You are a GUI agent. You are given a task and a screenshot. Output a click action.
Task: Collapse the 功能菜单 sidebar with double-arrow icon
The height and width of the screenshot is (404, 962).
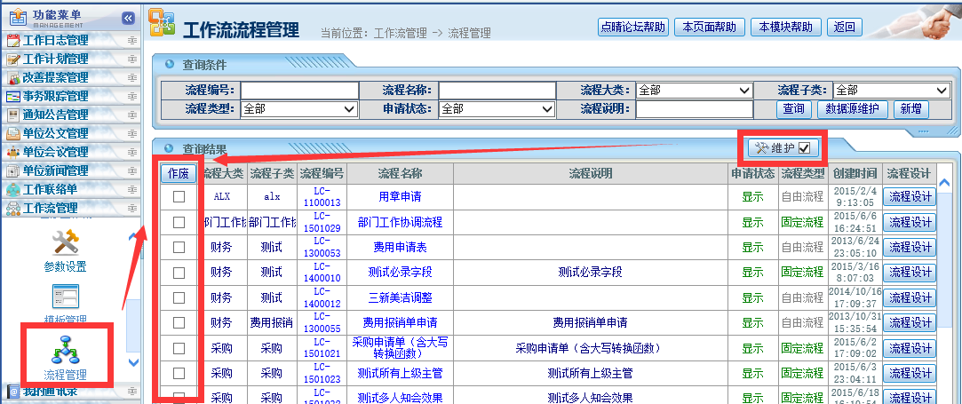point(128,17)
